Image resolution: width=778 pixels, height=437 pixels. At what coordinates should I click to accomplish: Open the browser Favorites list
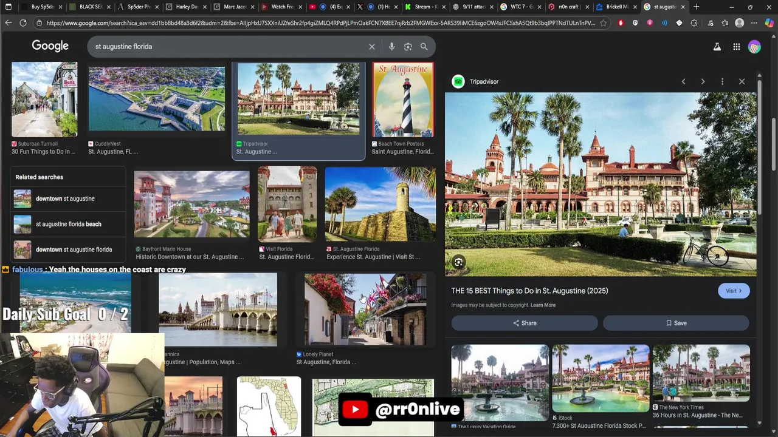[725, 23]
